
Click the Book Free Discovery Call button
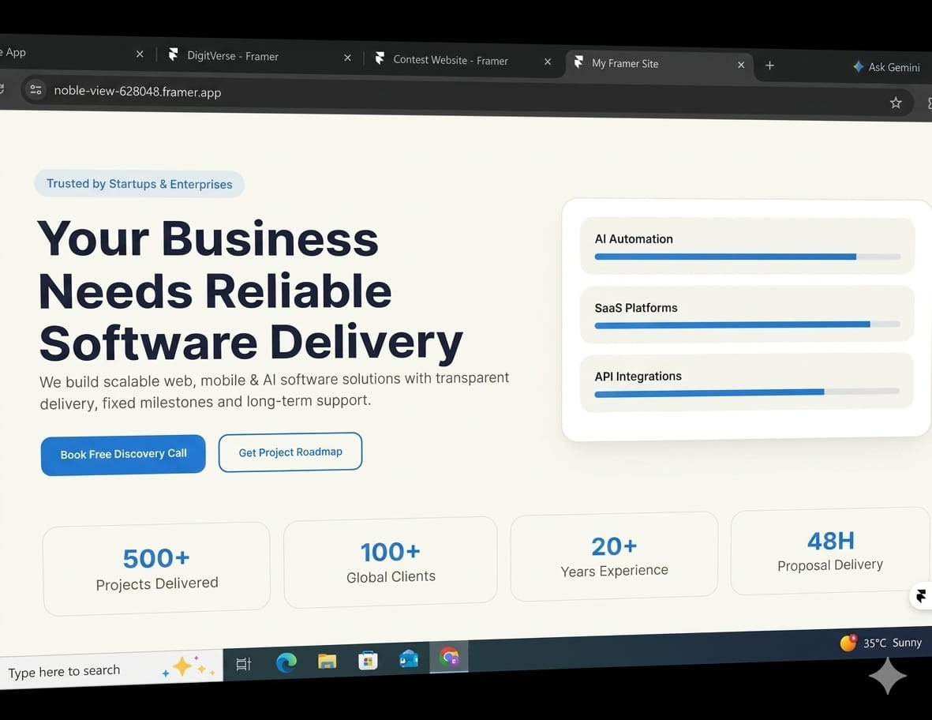click(123, 454)
